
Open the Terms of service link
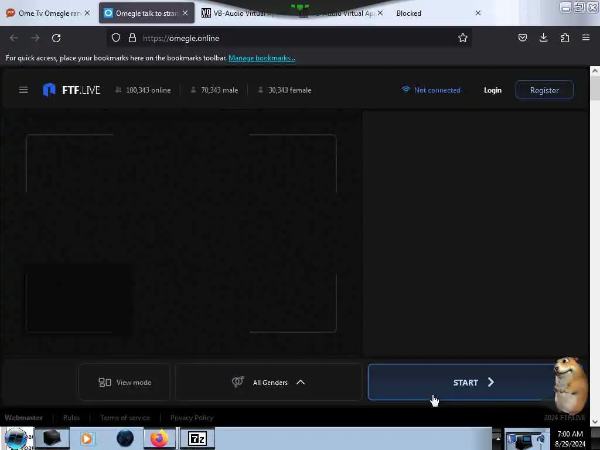tap(125, 418)
